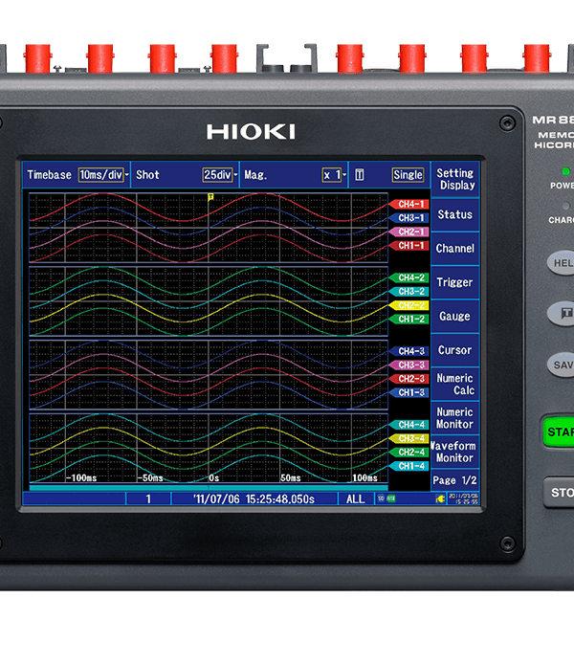Select the CH2-4 channel tag
Image resolution: width=574 pixels, height=664 pixels.
pyautogui.click(x=409, y=453)
